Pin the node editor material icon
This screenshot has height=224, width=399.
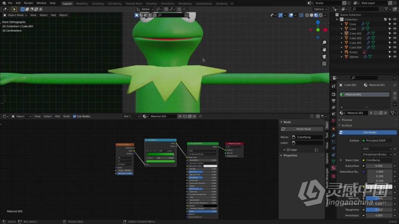click(x=200, y=116)
